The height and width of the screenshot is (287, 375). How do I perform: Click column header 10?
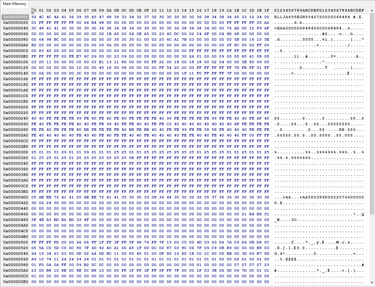click(154, 11)
